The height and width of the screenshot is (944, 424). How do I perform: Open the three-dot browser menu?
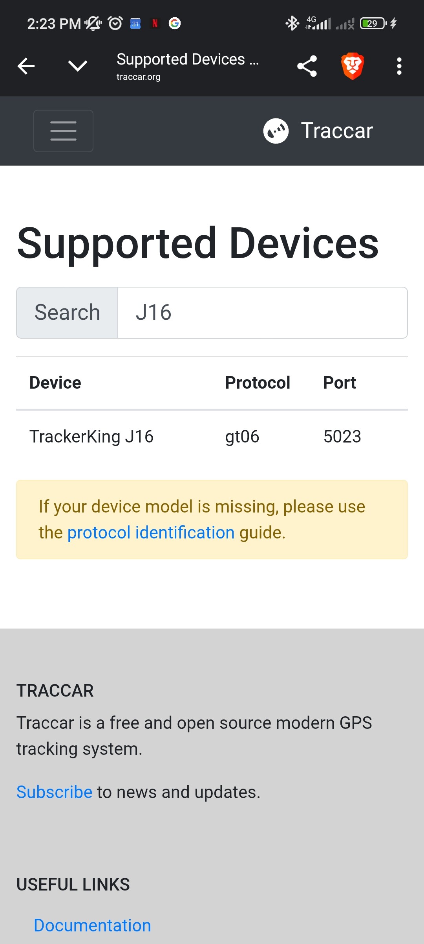tap(399, 66)
